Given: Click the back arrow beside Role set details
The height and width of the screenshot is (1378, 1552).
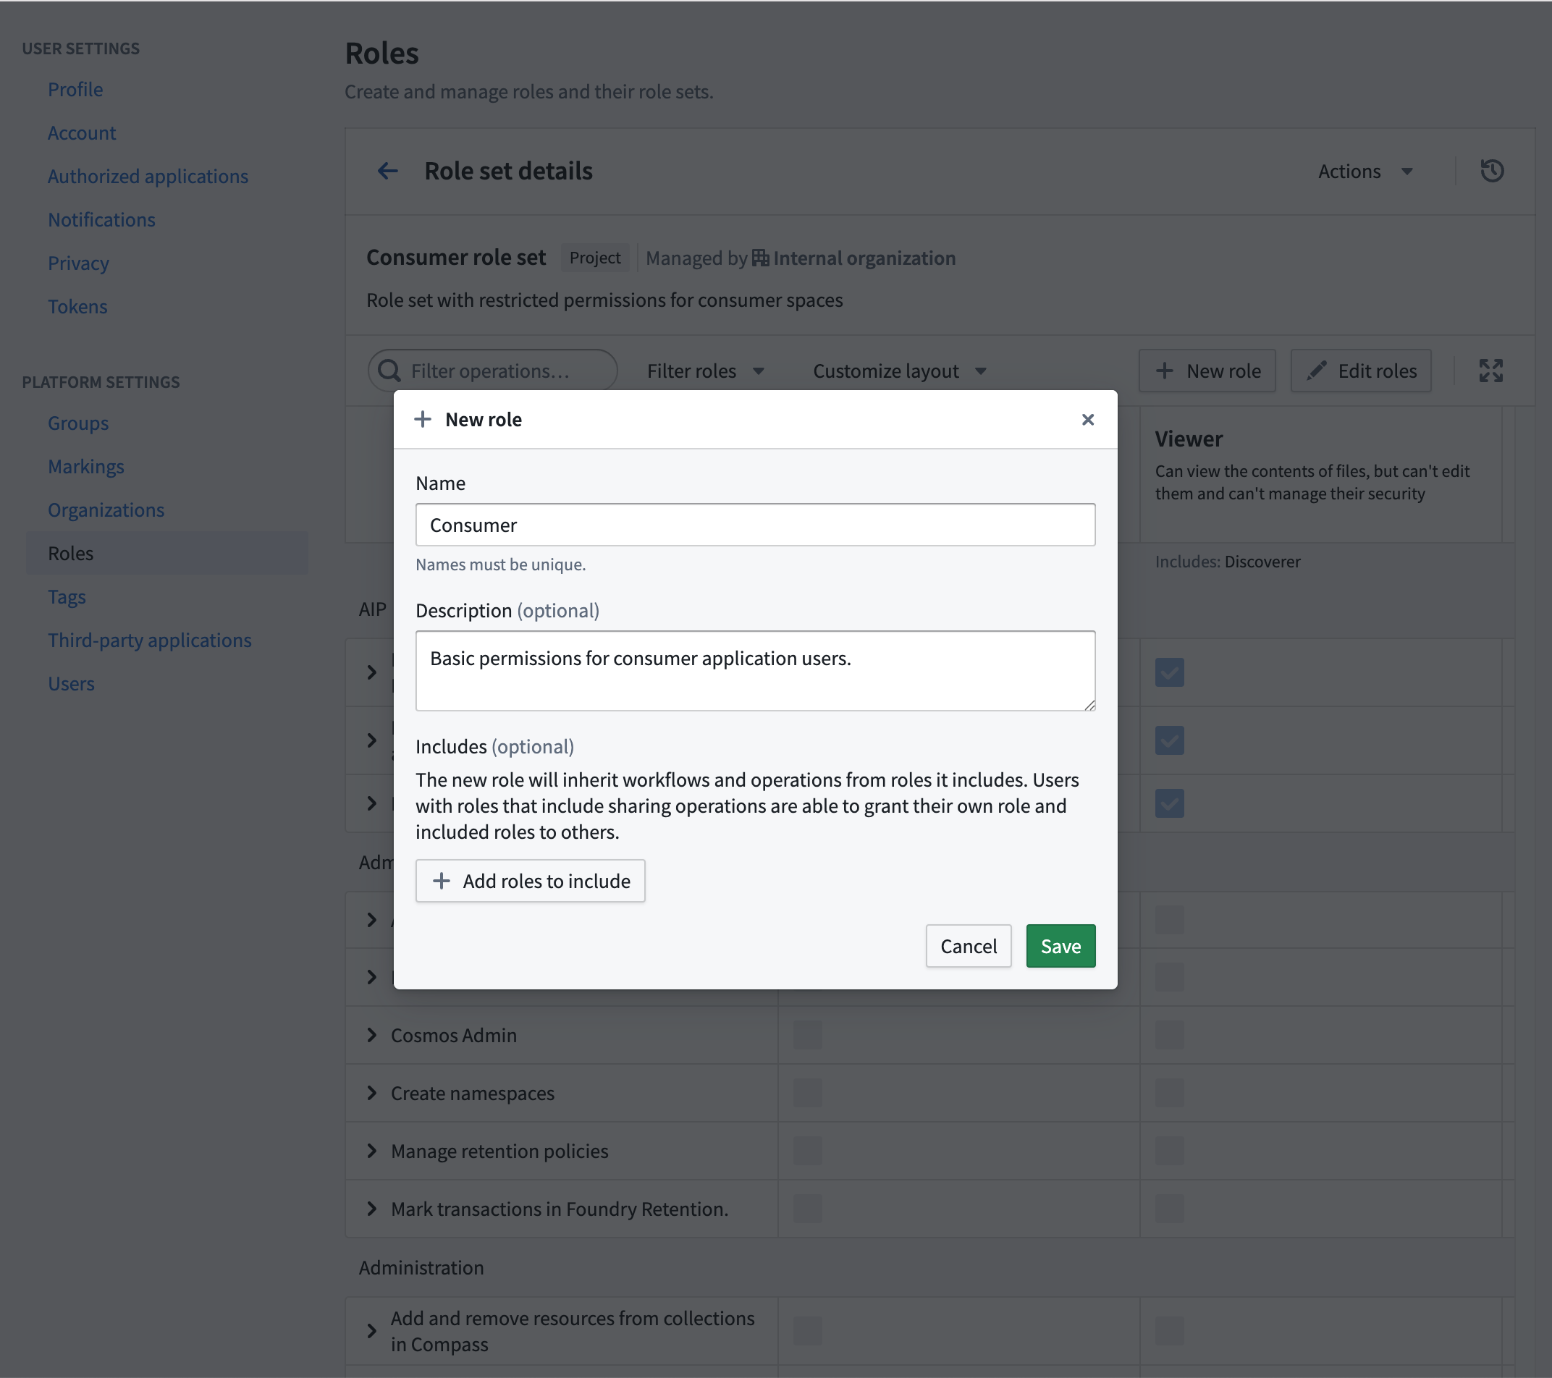Looking at the screenshot, I should click(x=387, y=171).
